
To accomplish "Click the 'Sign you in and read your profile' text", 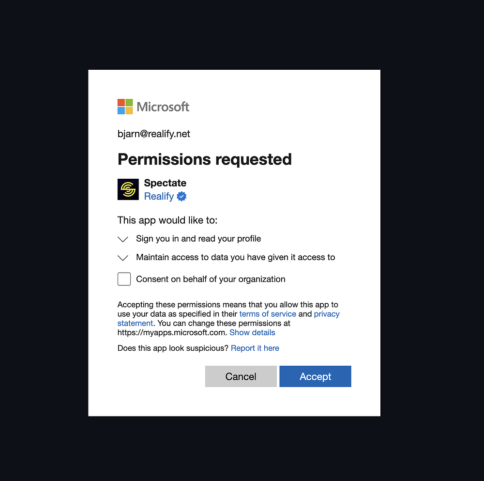I will [198, 238].
